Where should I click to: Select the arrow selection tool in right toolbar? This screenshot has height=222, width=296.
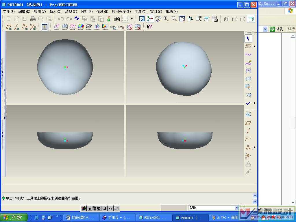(248, 38)
